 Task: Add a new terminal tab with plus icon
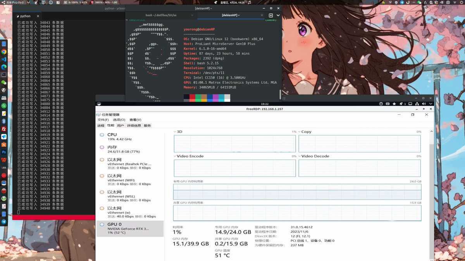click(271, 15)
